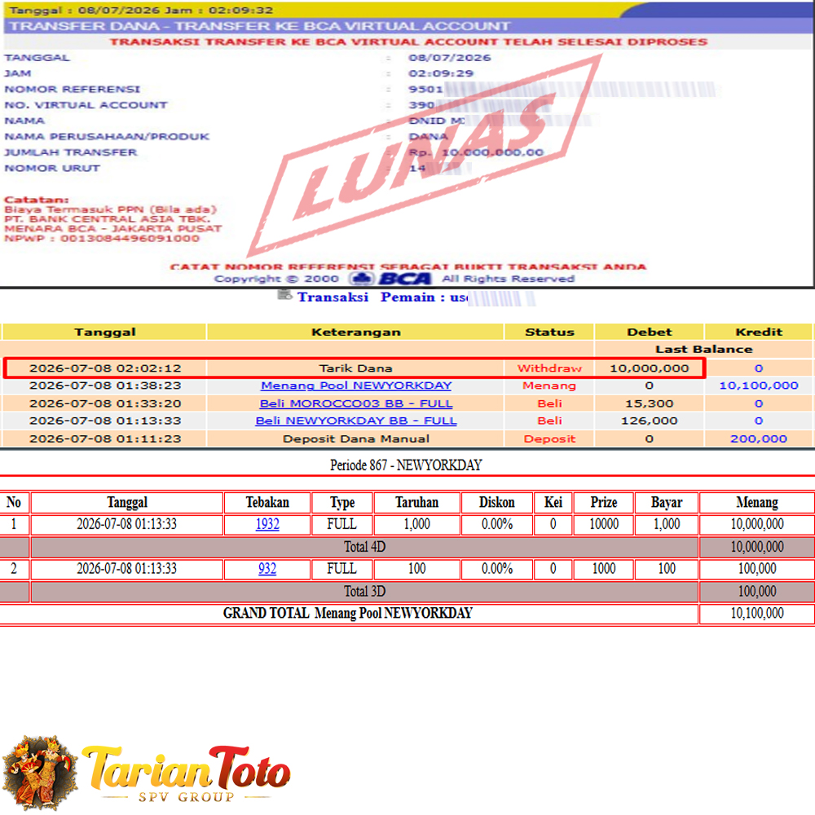Click the 'NO. VIRTUAL ACCOUNT' label

86,105
